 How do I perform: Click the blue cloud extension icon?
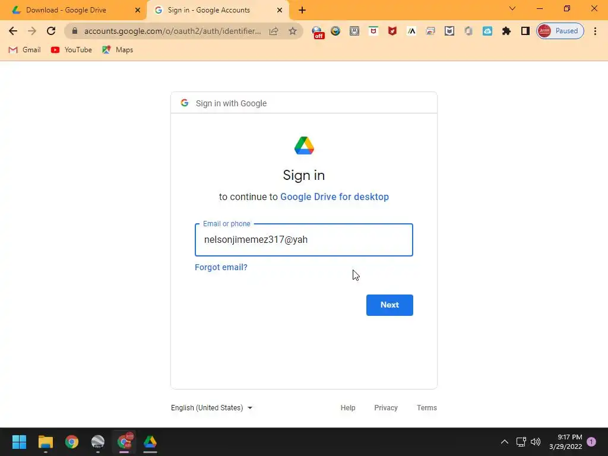(x=487, y=31)
